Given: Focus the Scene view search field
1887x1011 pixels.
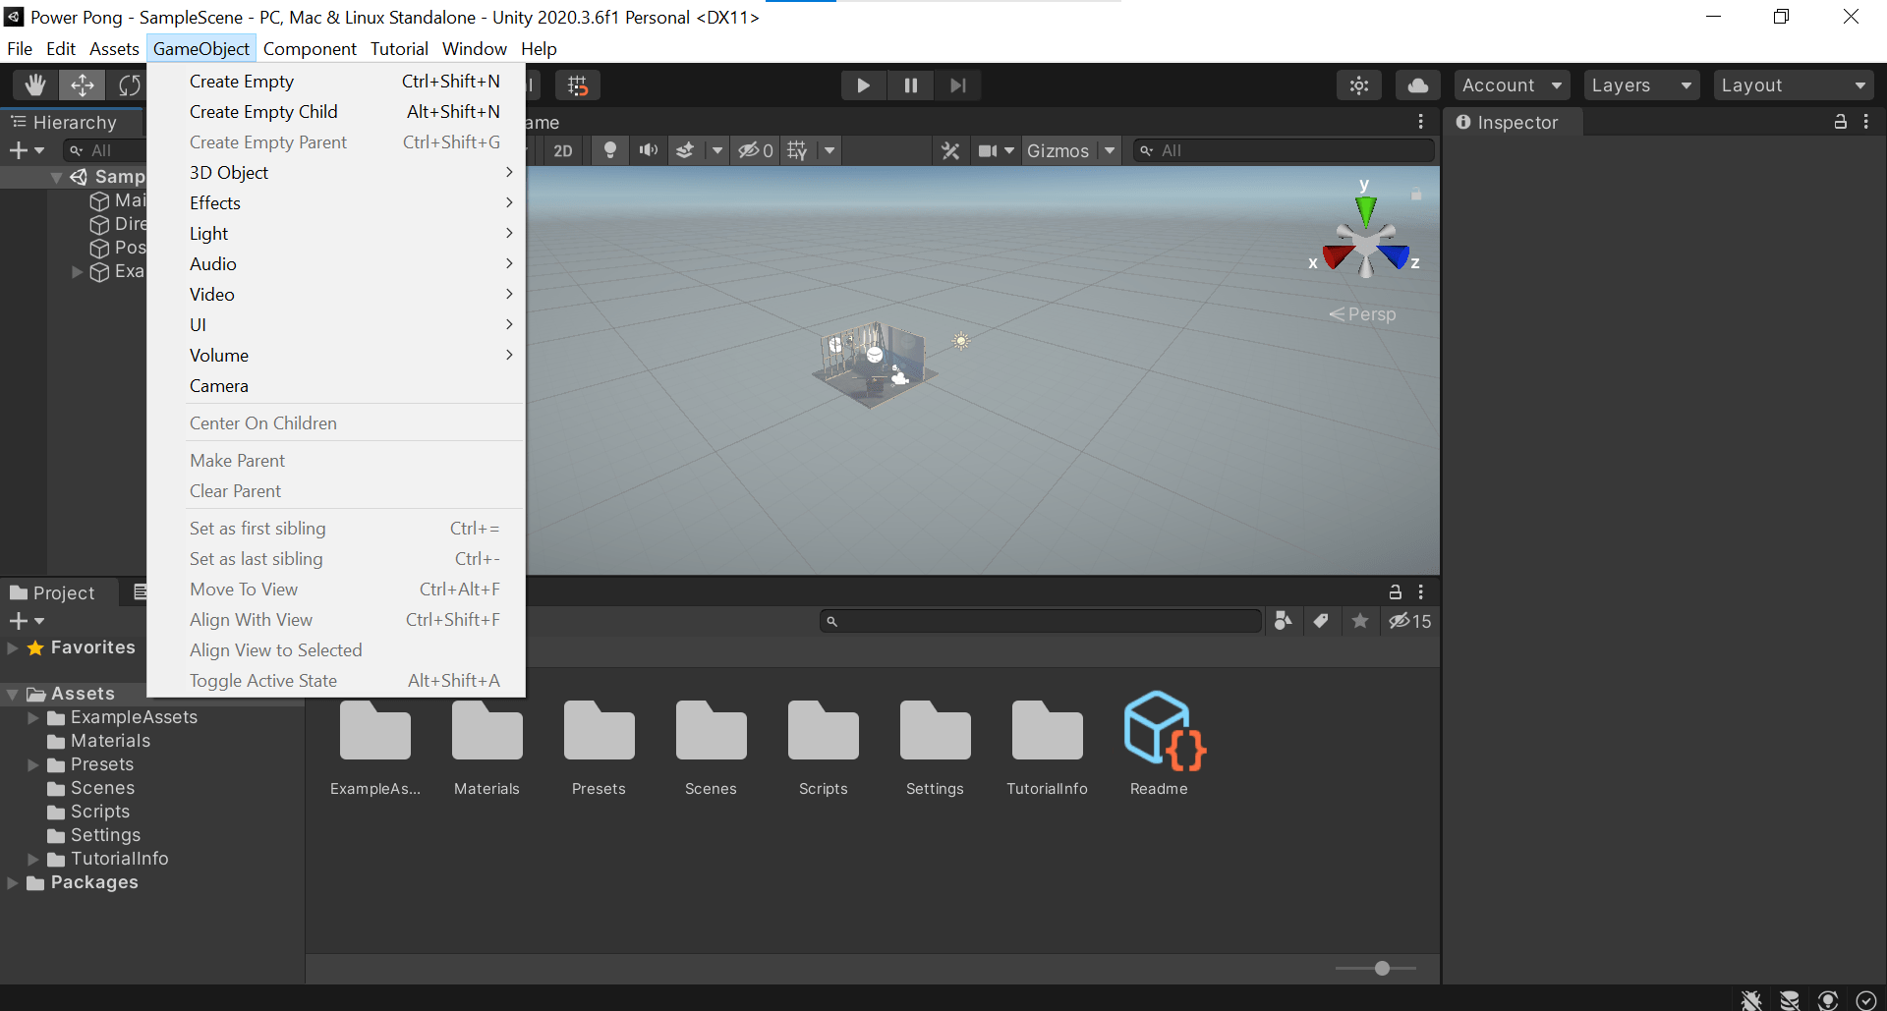Looking at the screenshot, I should pyautogui.click(x=1283, y=150).
